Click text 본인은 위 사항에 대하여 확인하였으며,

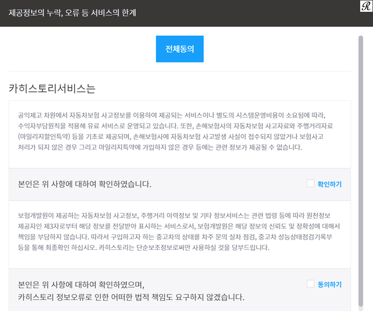click(x=81, y=285)
